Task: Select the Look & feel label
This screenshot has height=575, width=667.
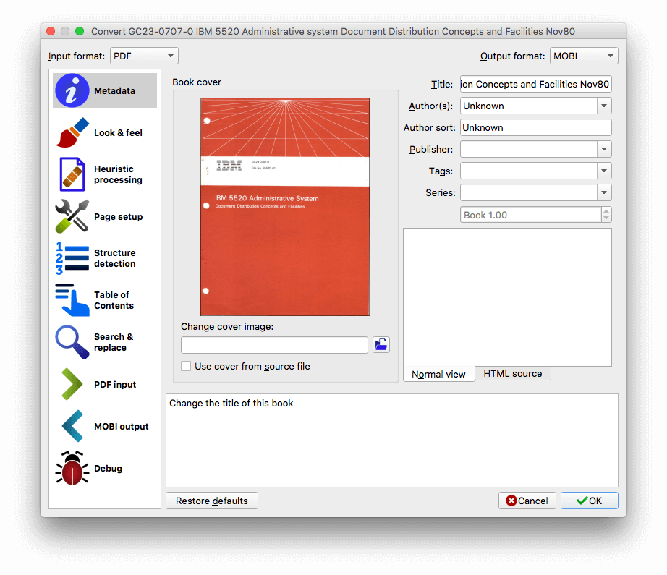Action: tap(118, 132)
